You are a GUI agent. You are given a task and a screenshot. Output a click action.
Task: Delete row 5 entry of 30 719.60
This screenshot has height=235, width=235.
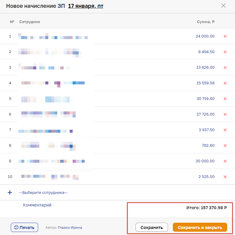click(x=225, y=99)
